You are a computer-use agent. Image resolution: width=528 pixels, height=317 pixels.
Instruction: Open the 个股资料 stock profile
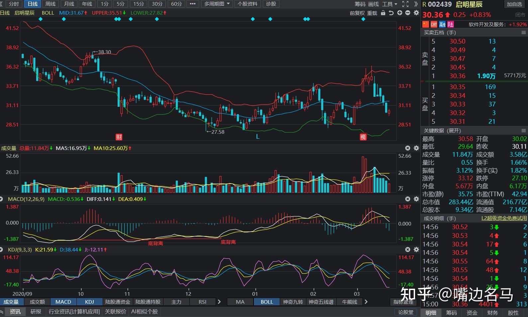[x=248, y=4]
